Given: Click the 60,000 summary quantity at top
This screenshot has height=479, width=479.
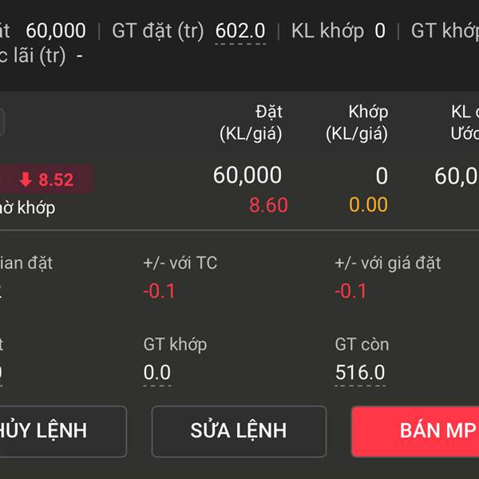Looking at the screenshot, I should pyautogui.click(x=56, y=31).
